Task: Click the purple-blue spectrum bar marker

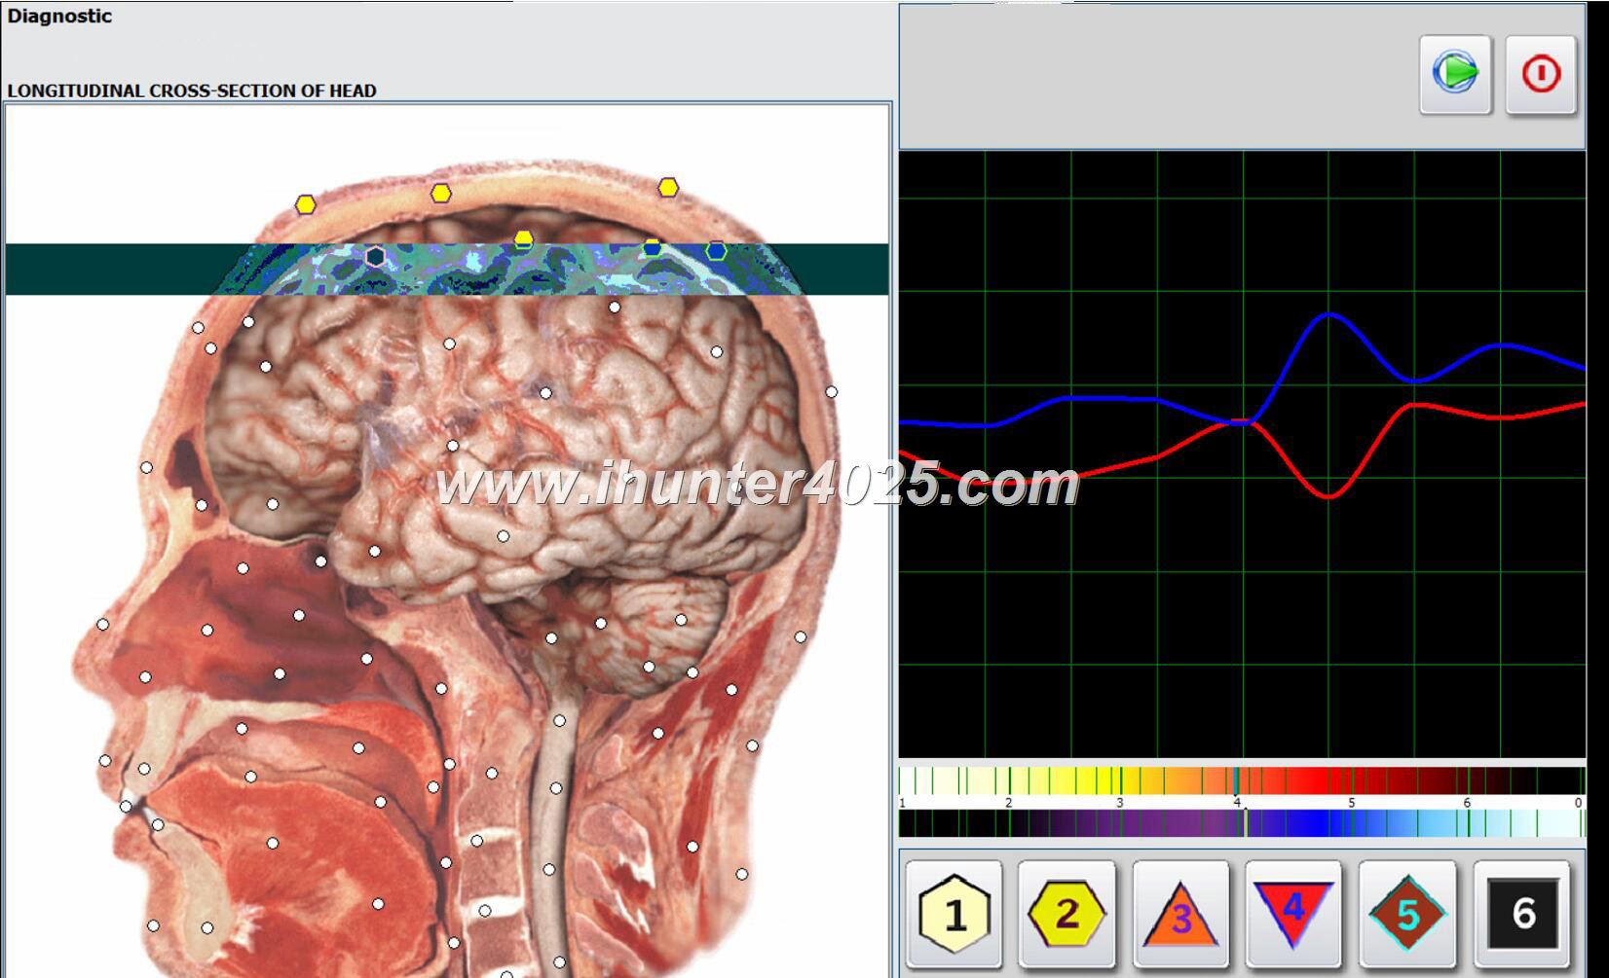Action: (1246, 823)
